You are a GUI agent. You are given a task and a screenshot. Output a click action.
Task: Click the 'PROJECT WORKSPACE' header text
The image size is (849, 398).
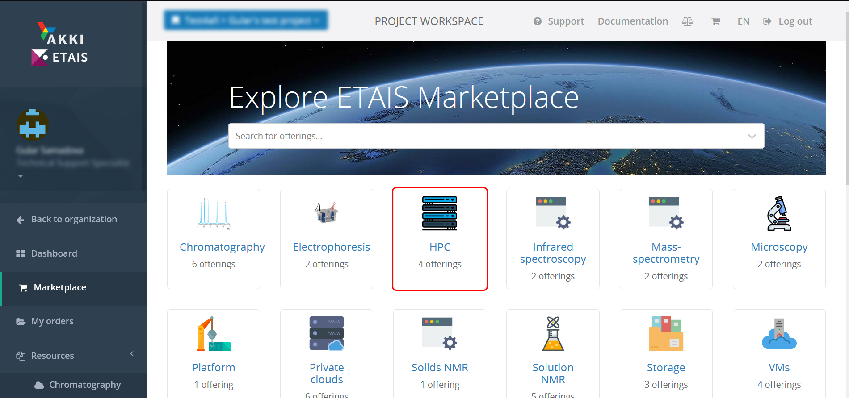coord(429,21)
